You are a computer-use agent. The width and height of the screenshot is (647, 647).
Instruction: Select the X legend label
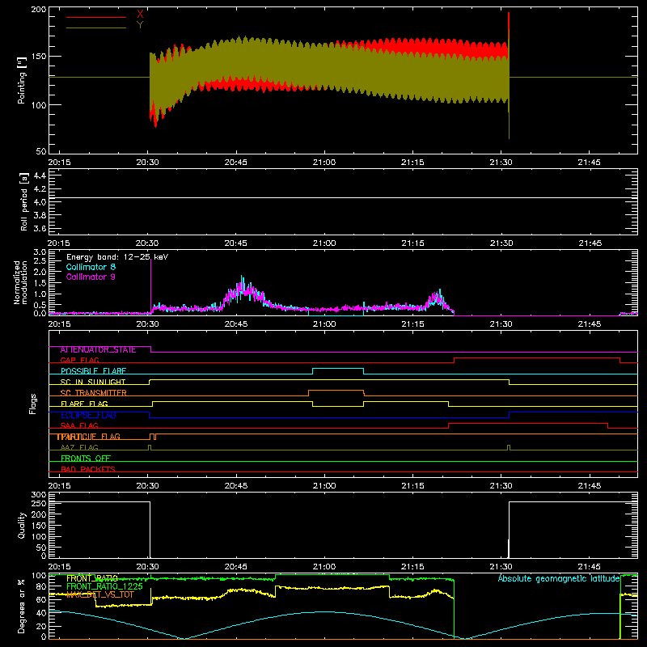[140, 15]
